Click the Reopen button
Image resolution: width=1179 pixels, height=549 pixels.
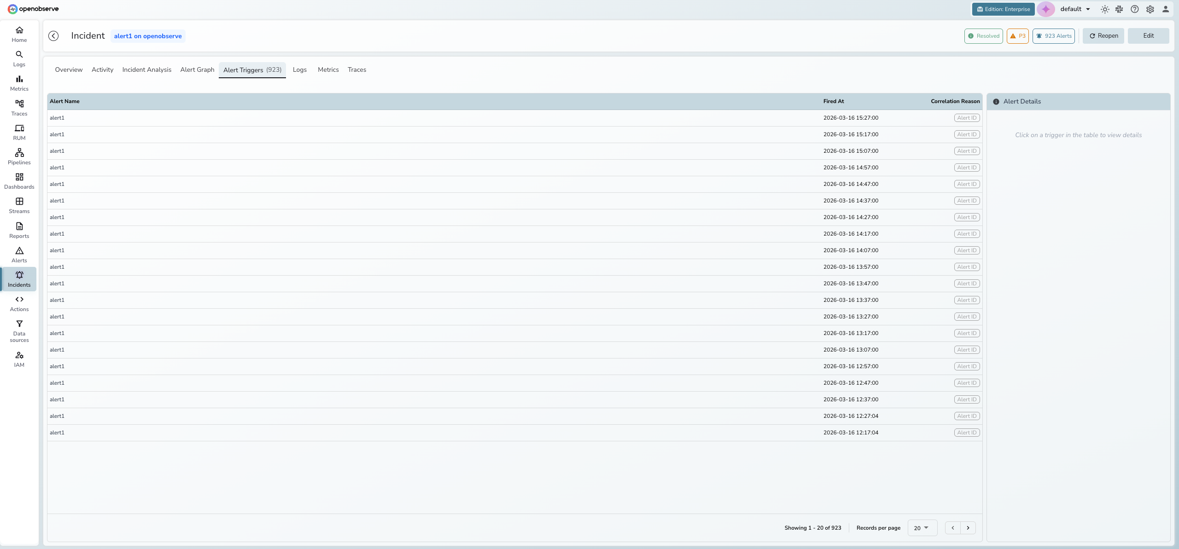[x=1103, y=36]
